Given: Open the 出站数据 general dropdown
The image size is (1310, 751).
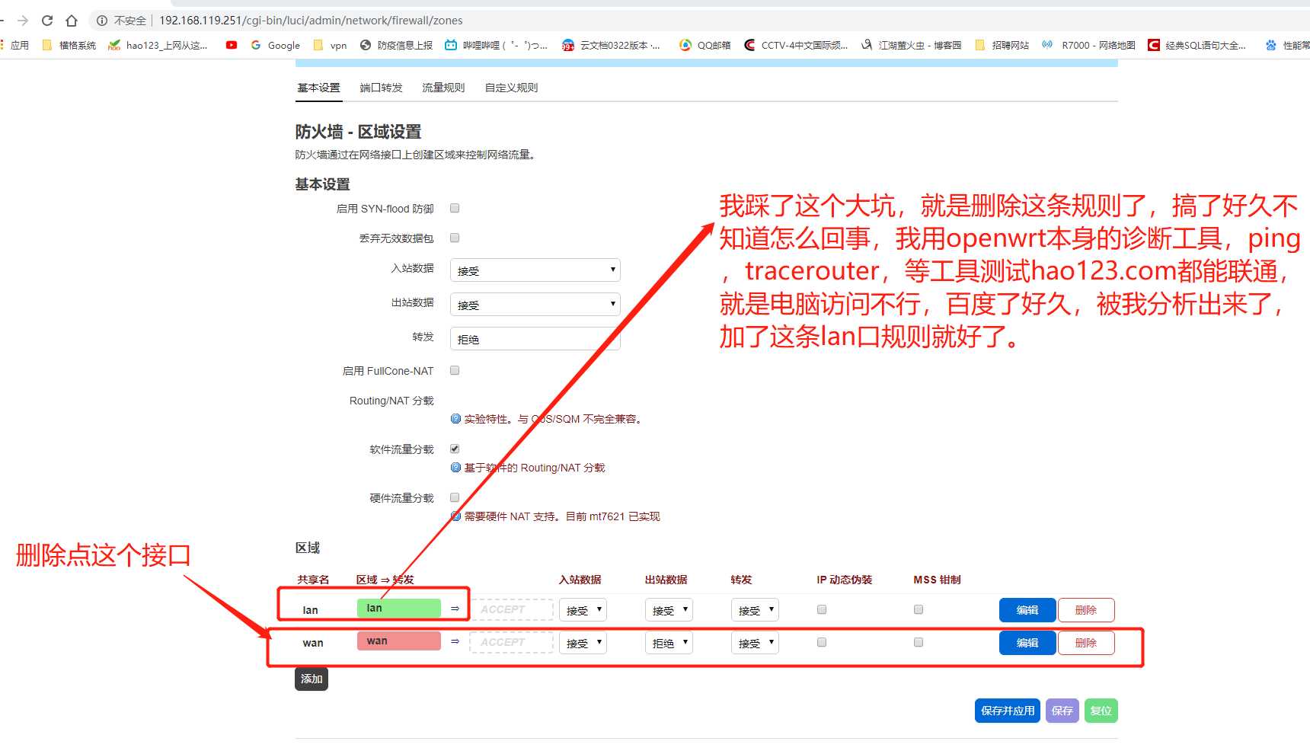Looking at the screenshot, I should tap(535, 305).
